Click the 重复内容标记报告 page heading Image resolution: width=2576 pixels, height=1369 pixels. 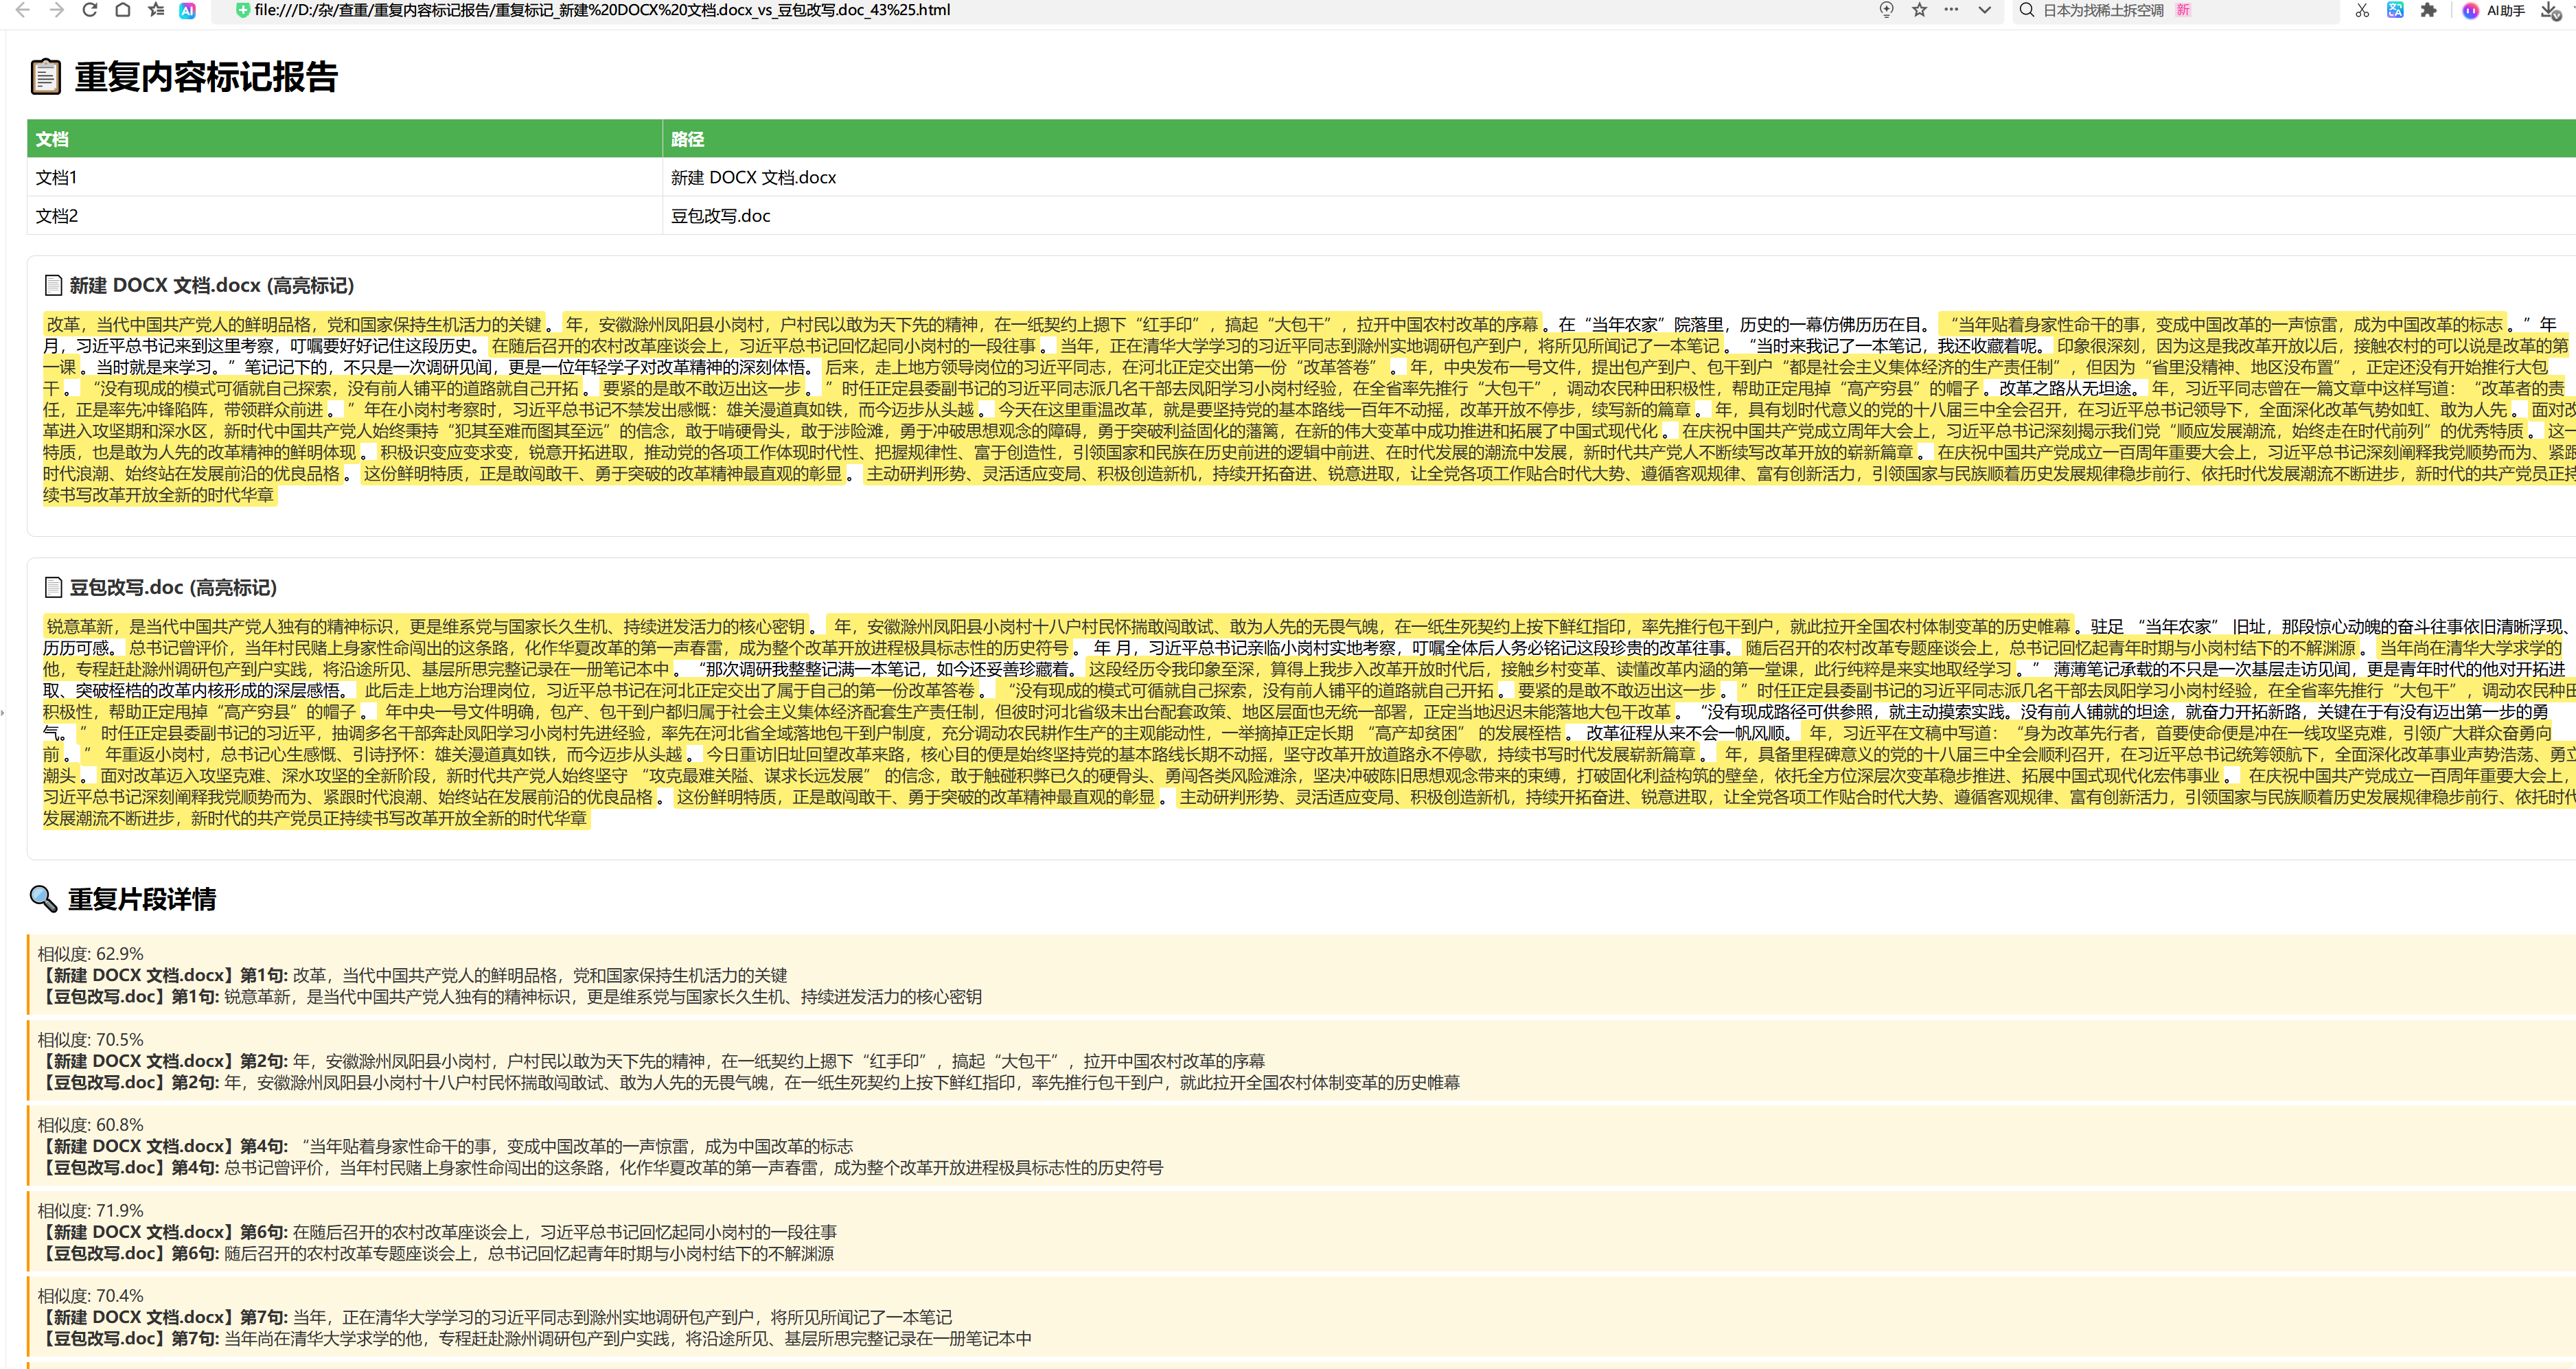click(206, 77)
